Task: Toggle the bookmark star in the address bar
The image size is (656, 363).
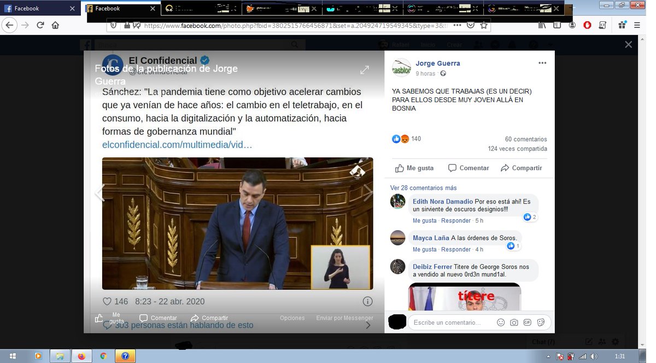Action: click(485, 25)
